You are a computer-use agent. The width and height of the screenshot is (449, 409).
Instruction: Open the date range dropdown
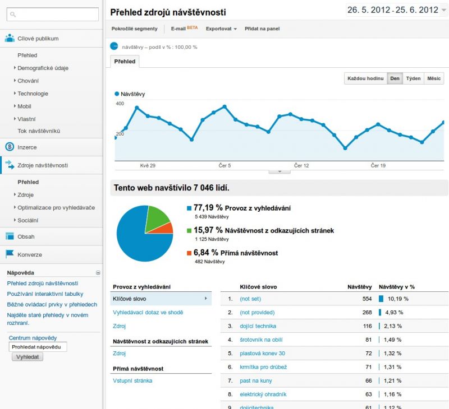click(444, 10)
